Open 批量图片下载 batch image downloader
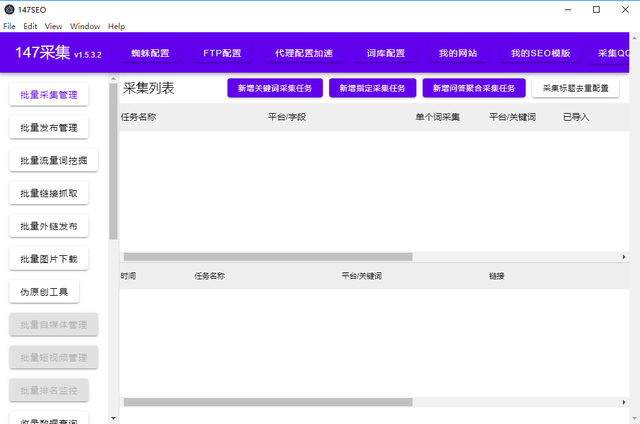 pyautogui.click(x=49, y=258)
